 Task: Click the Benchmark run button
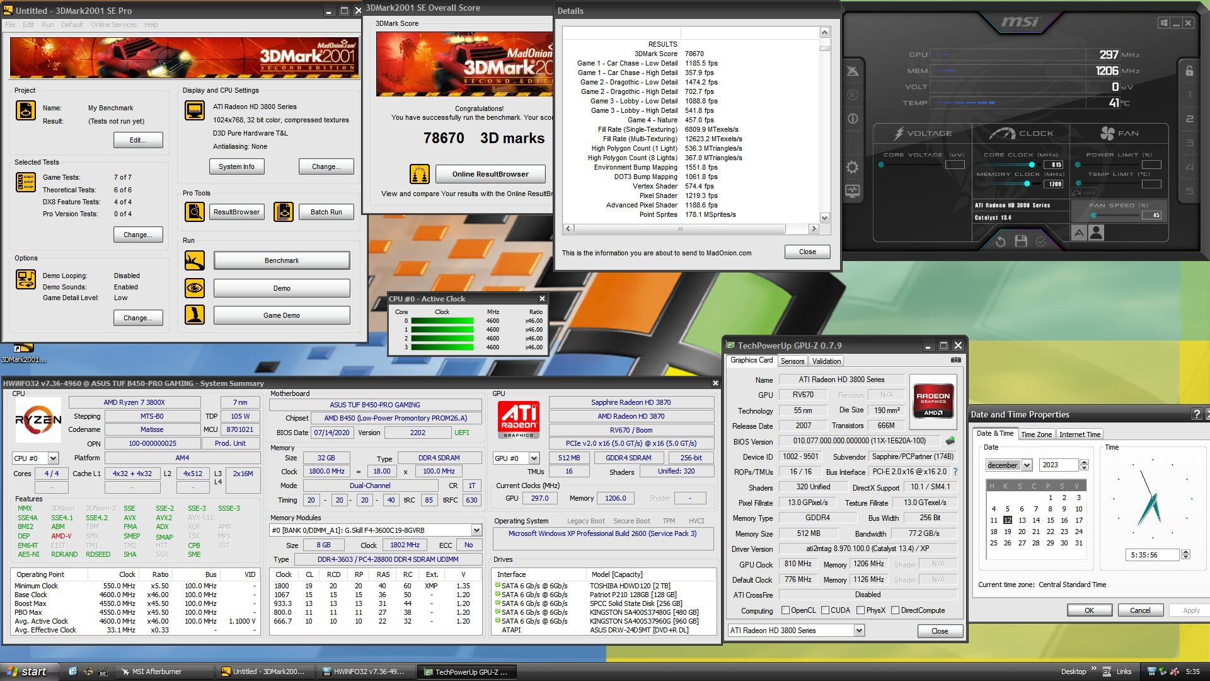(282, 260)
